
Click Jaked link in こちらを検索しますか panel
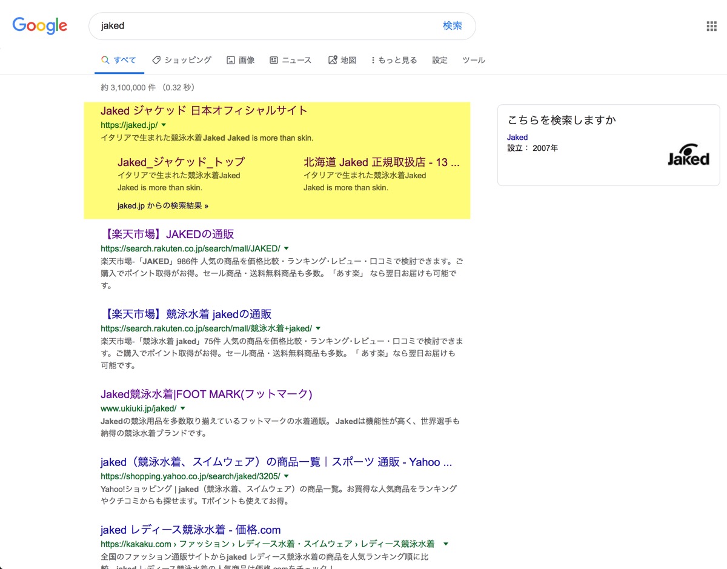pos(517,138)
